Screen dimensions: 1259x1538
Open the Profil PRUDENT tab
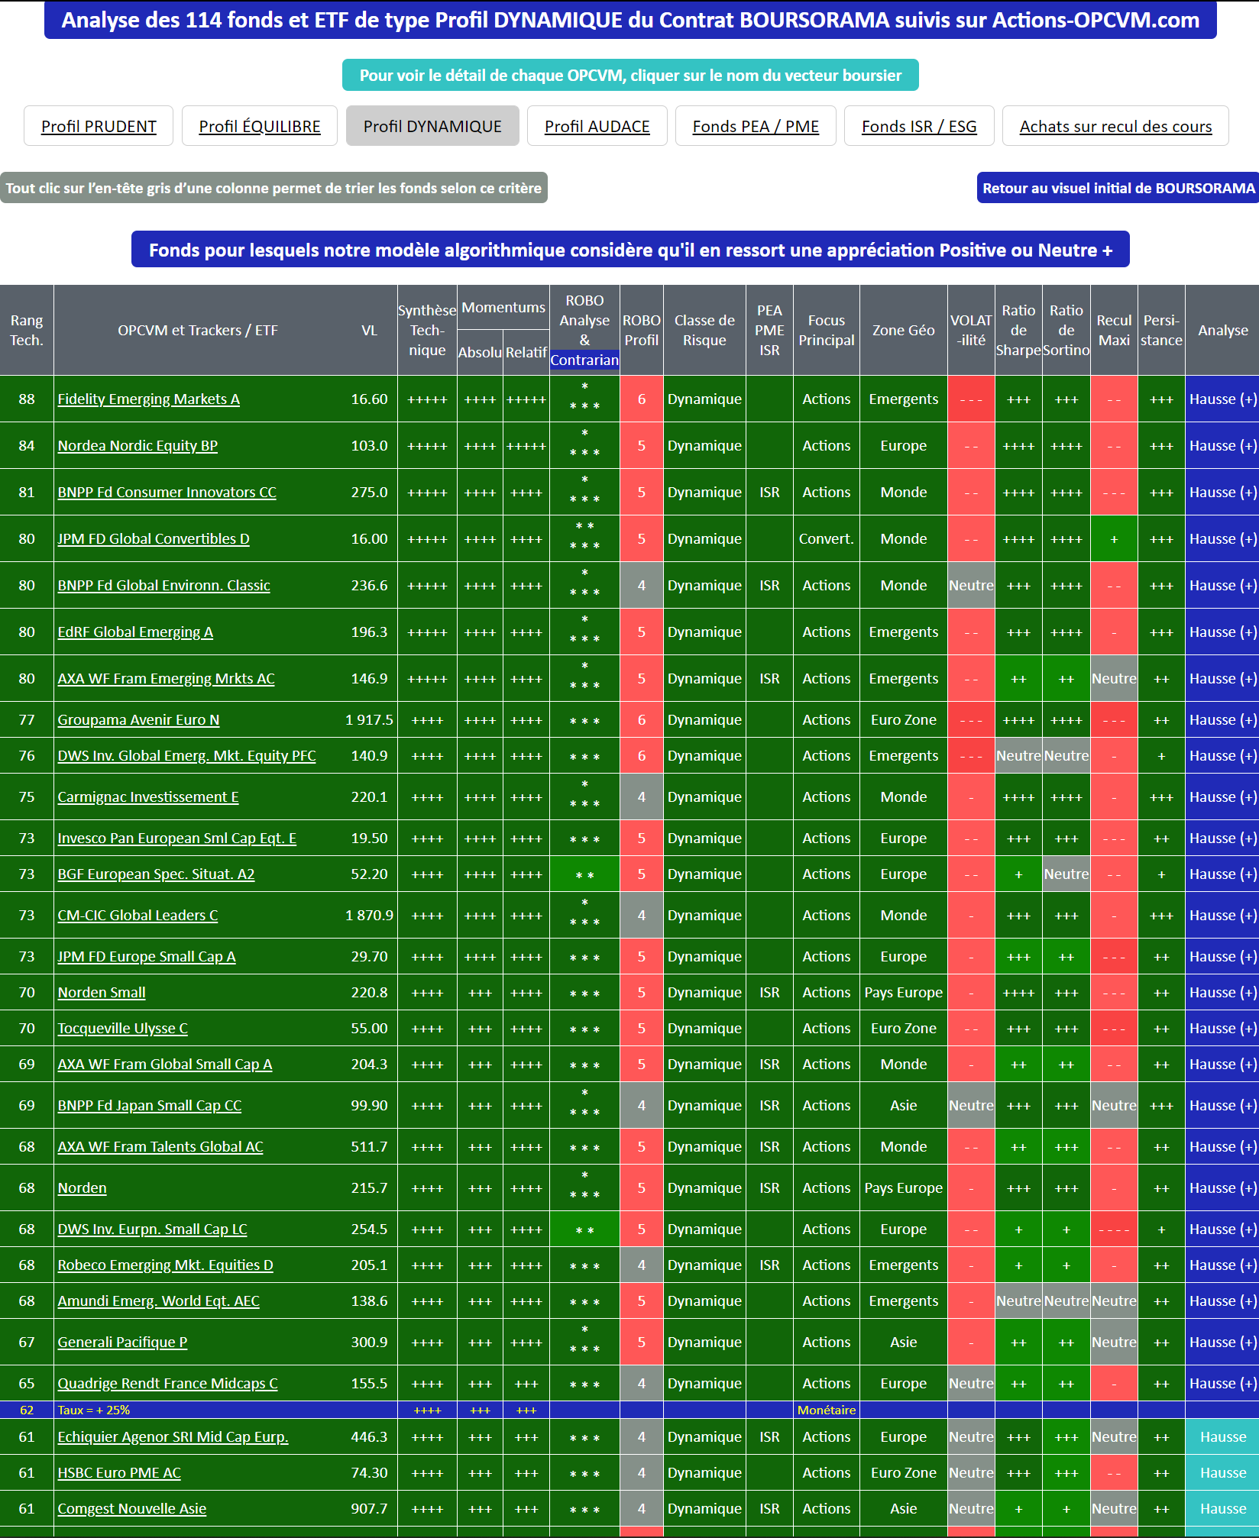click(x=99, y=126)
